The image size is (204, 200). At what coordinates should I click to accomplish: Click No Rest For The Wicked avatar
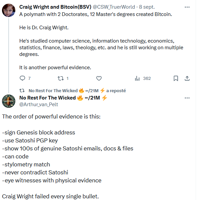point(8,101)
